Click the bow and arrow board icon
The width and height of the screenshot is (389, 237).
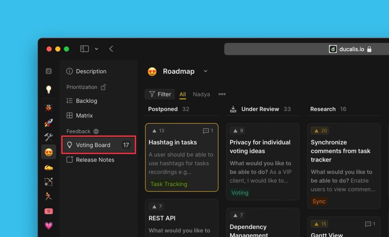pyautogui.click(x=49, y=182)
